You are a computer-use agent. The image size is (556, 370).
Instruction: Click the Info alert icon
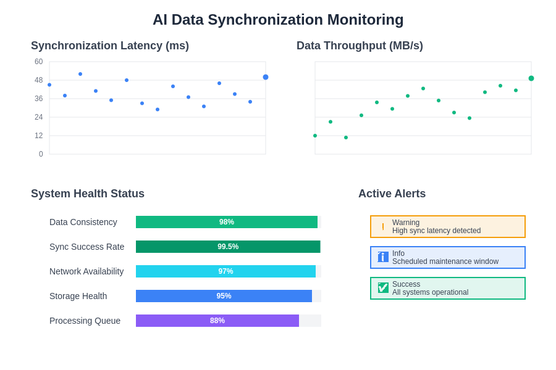383,257
